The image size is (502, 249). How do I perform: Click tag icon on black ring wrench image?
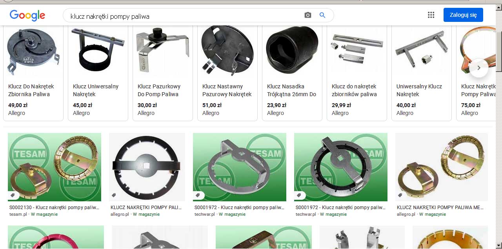[x=114, y=195]
